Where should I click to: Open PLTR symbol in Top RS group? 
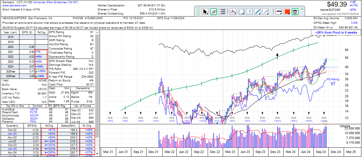point(34,112)
